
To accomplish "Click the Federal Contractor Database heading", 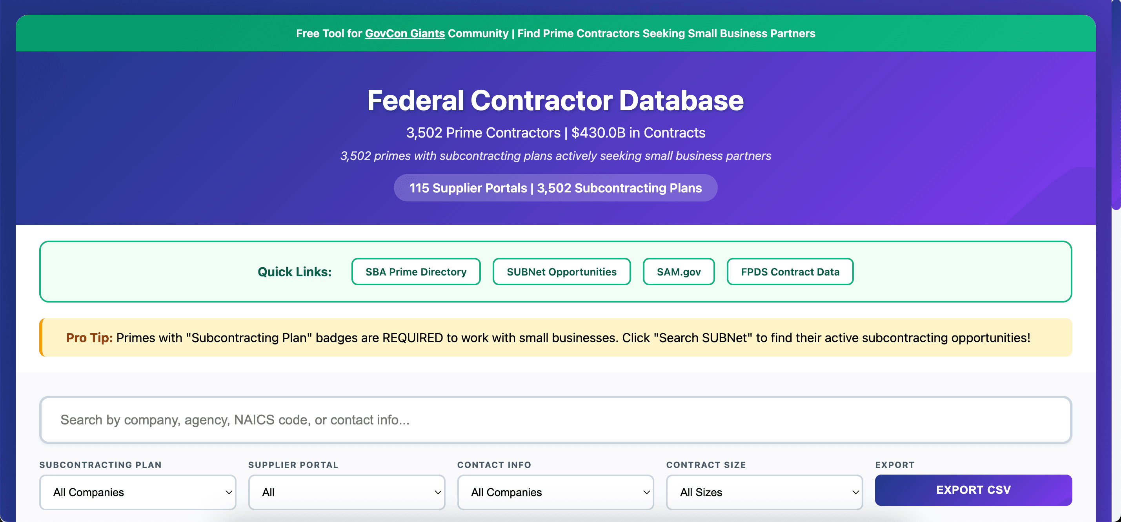I will pyautogui.click(x=555, y=100).
